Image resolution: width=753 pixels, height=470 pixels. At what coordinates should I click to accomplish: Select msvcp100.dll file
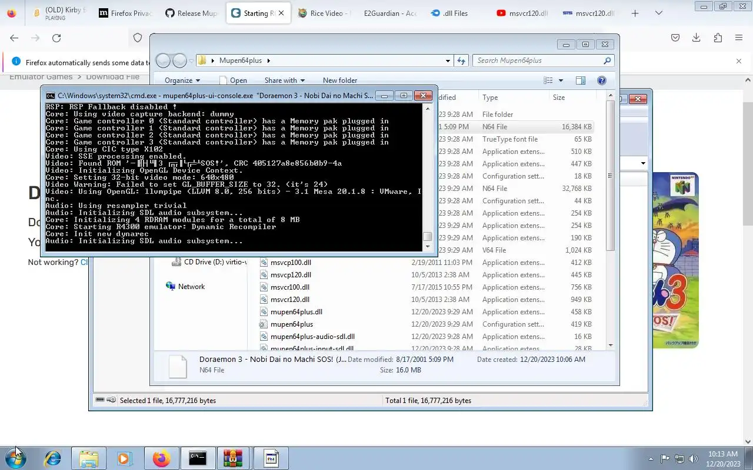coord(291,263)
